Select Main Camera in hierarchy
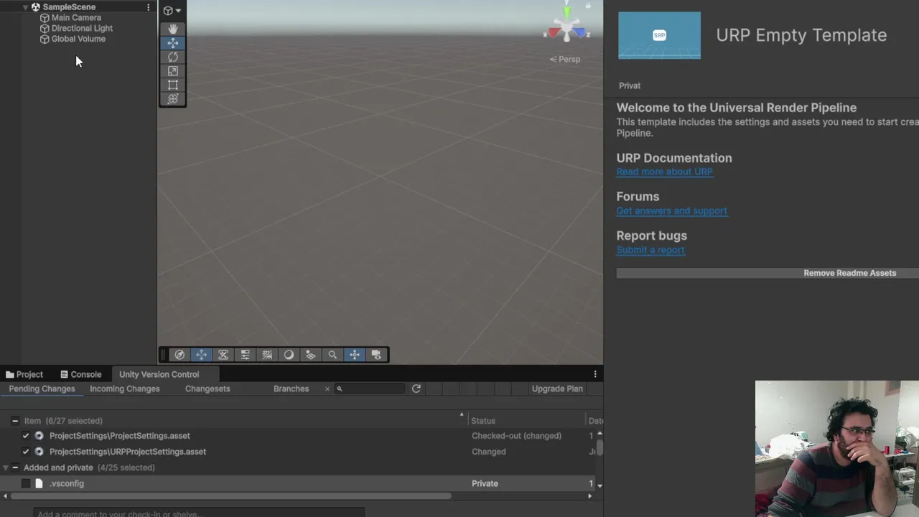919x517 pixels. coord(76,17)
